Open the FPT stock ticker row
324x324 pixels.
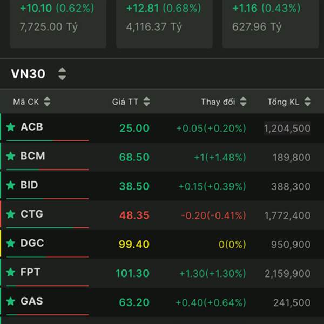30,273
